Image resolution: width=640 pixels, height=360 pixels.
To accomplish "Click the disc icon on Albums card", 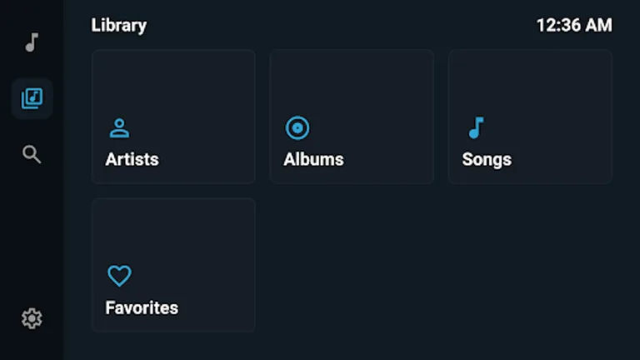I will [297, 128].
